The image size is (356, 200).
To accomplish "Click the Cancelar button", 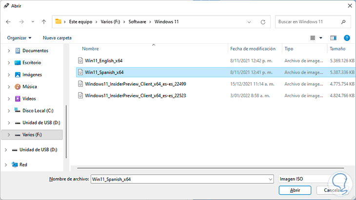I will point(333,190).
